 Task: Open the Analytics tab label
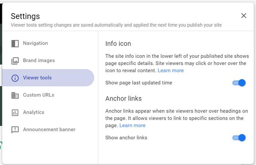point(33,112)
